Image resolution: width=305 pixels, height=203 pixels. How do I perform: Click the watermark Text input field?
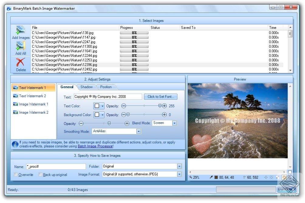[108, 97]
